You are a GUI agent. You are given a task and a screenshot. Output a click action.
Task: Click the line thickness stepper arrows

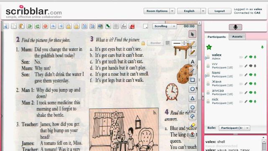[184, 43]
